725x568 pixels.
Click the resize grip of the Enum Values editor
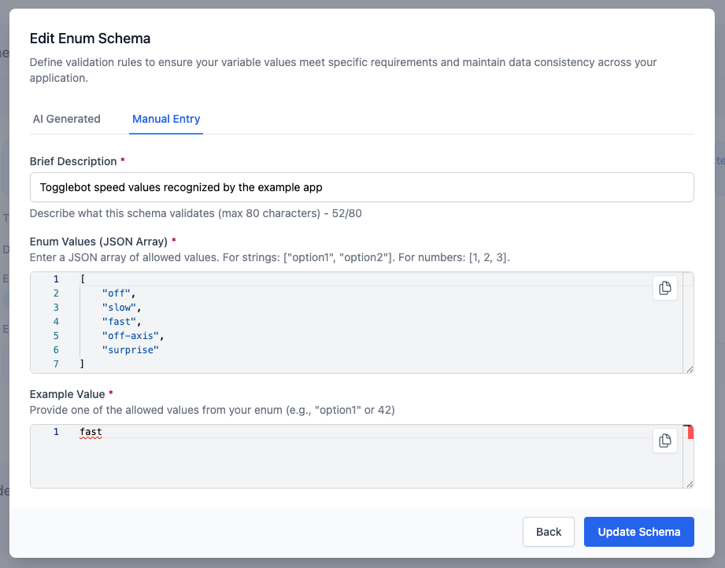click(690, 367)
